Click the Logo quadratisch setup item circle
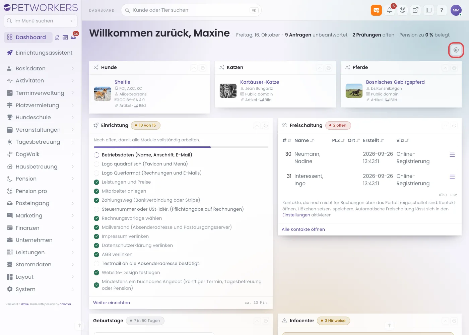This screenshot has width=469, height=335. tap(96, 164)
